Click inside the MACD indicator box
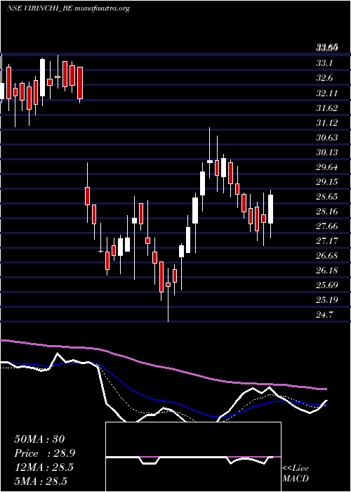 (193, 457)
